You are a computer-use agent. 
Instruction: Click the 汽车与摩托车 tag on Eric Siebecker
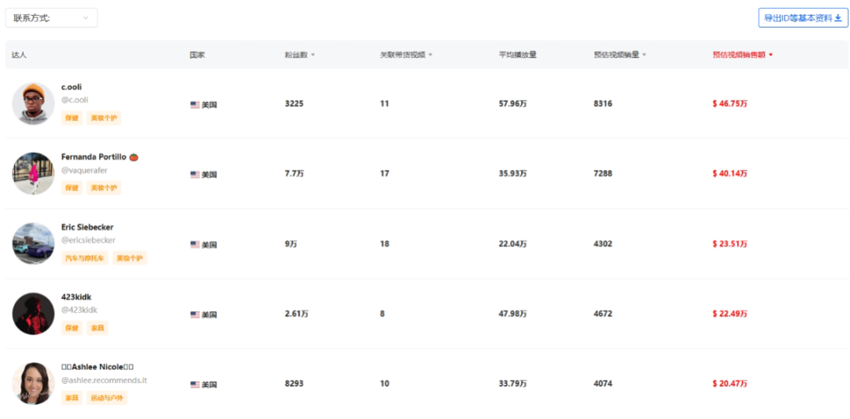[x=84, y=258]
